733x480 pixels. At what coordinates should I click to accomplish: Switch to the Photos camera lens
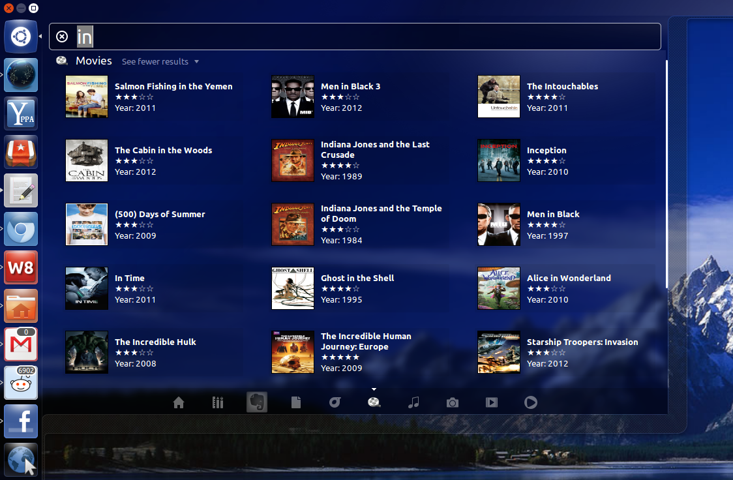pos(453,402)
